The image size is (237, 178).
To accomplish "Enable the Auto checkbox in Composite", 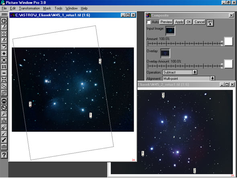I will coord(149,22).
